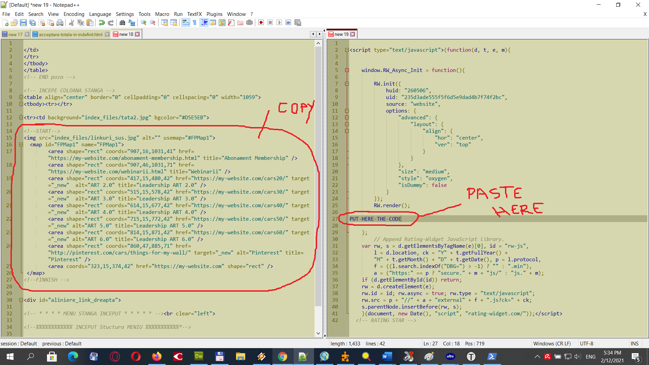Click the scrollbar up arrow in left pane
Image resolution: width=649 pixels, height=365 pixels.
(x=318, y=43)
